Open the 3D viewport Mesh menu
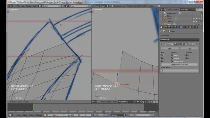Screen dimensions: 210x118 pos(115,102)
